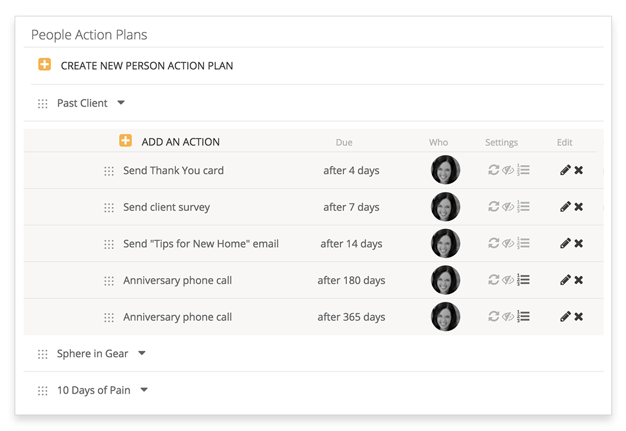Click Send "Tips for New Home" email name
This screenshot has height=431, width=626.
(201, 244)
